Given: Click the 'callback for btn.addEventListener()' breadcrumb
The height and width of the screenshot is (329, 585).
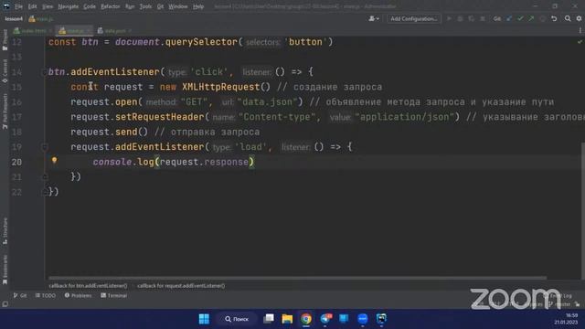Looking at the screenshot, I should tap(88, 286).
